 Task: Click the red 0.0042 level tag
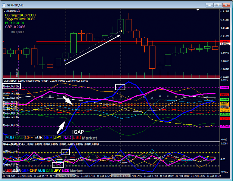(x=225, y=95)
